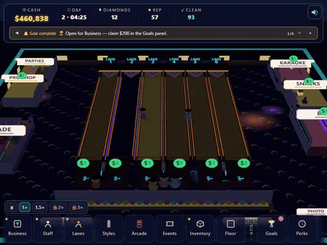Dismiss the goal notification banner
327x245 pixels.
click(310, 33)
